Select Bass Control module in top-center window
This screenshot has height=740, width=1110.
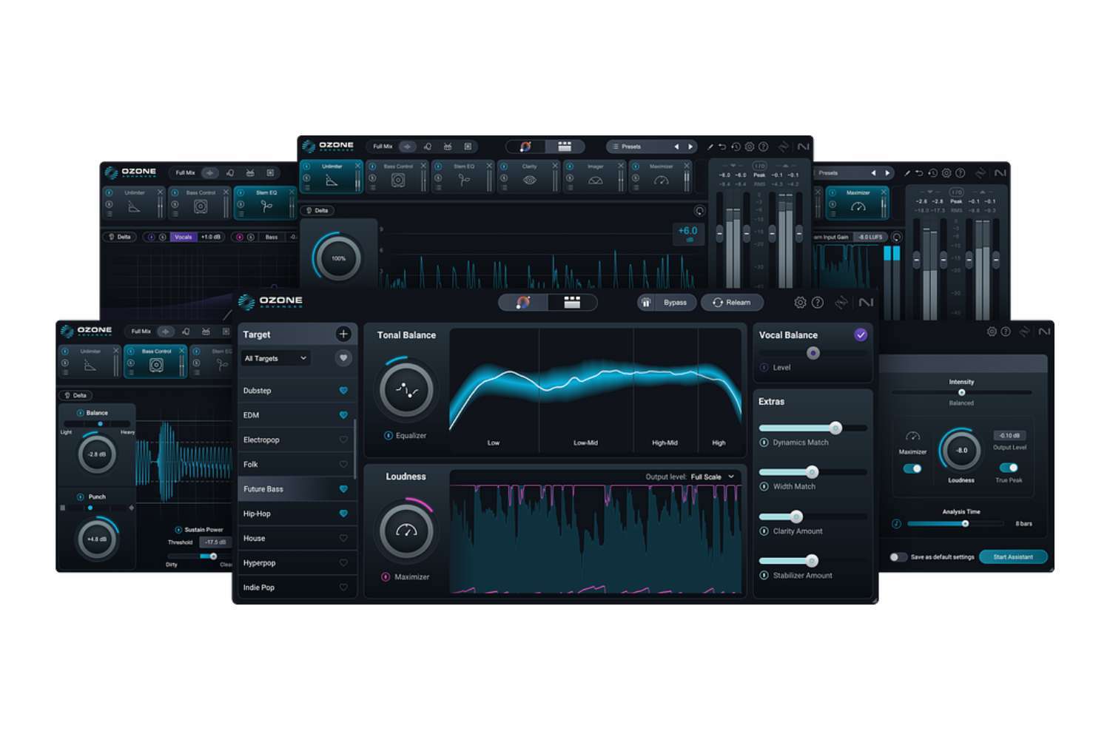pyautogui.click(x=397, y=178)
